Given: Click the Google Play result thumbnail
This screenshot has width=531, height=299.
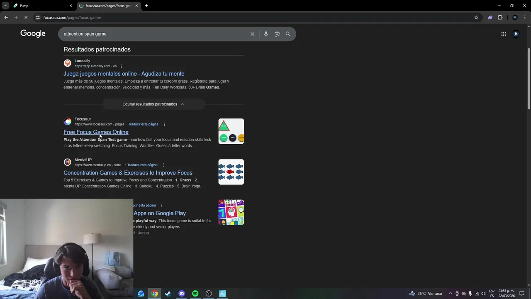Looking at the screenshot, I should pos(231,212).
